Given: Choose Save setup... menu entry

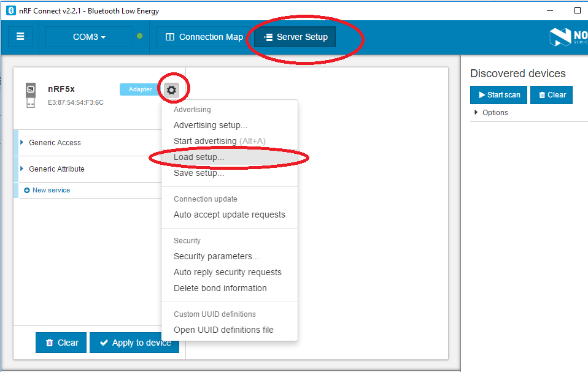Looking at the screenshot, I should [230, 173].
